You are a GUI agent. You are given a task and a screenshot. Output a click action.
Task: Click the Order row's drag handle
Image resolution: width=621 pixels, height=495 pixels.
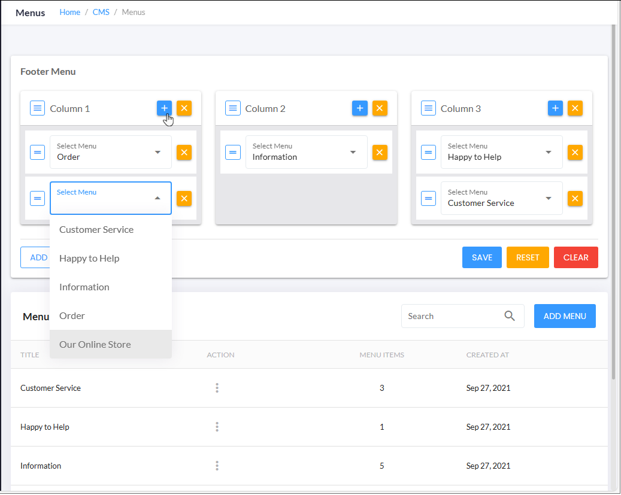pyautogui.click(x=37, y=153)
